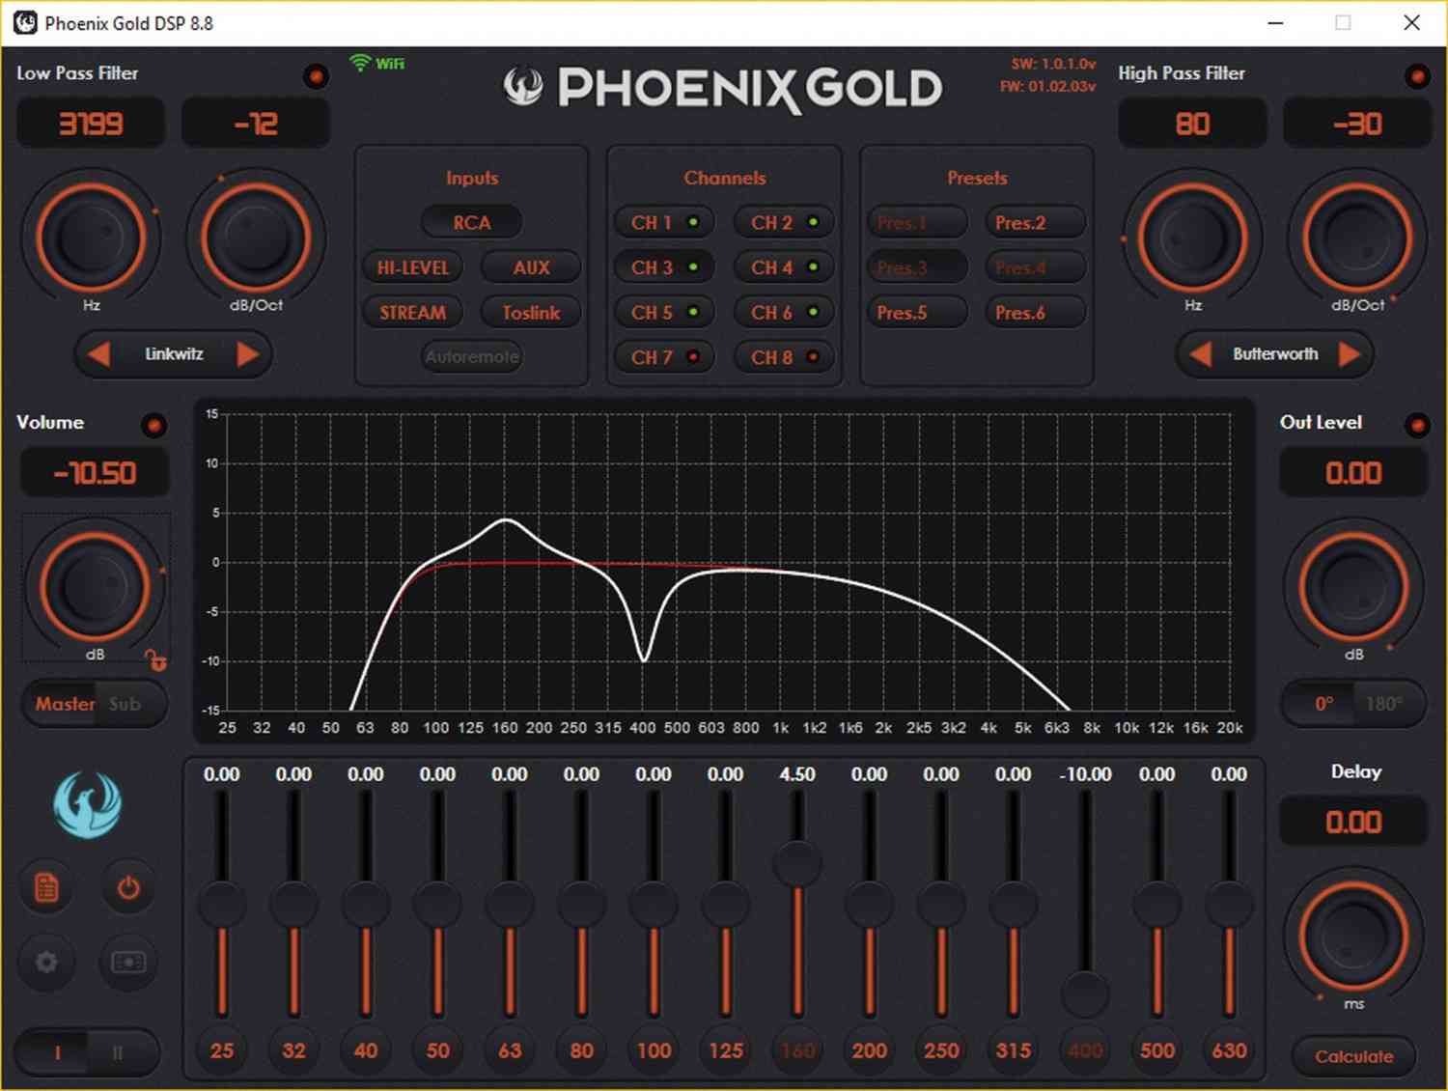
Task: Switch volume mode to Sub
Action: point(125,704)
